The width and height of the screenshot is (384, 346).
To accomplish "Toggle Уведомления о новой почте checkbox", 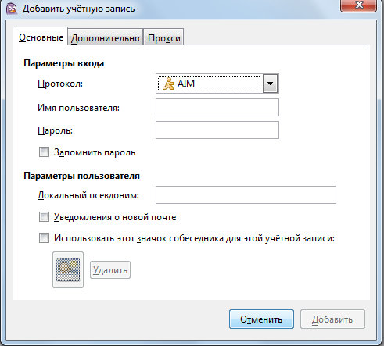I will 44,216.
